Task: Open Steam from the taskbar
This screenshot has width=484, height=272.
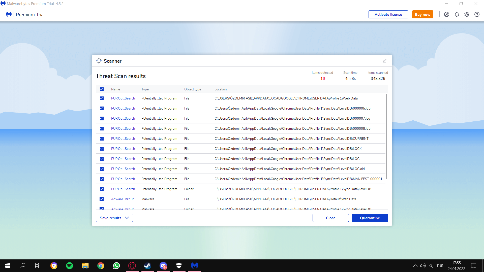Action: pos(147,266)
